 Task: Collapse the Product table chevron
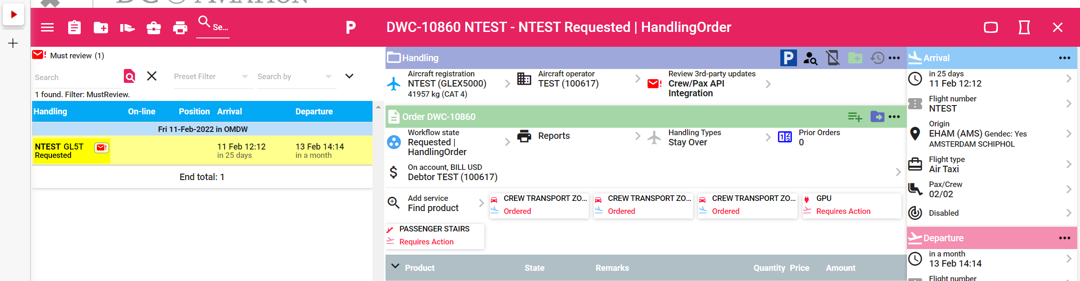coord(395,266)
